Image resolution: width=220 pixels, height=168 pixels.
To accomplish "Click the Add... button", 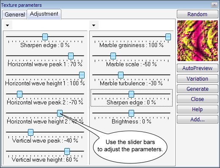I will [198, 119].
